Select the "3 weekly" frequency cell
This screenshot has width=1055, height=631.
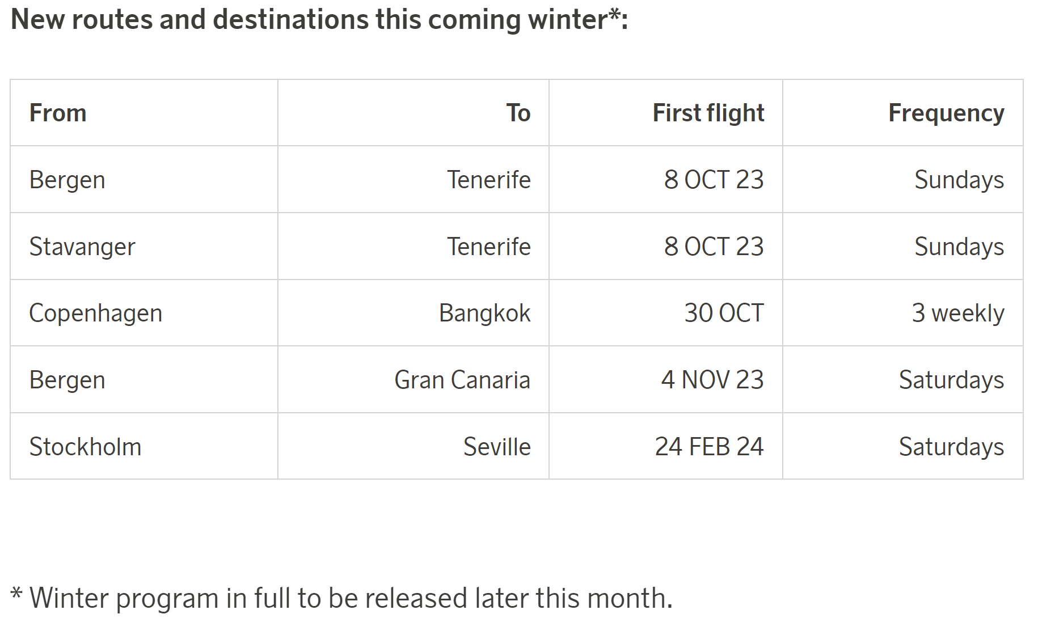click(957, 313)
